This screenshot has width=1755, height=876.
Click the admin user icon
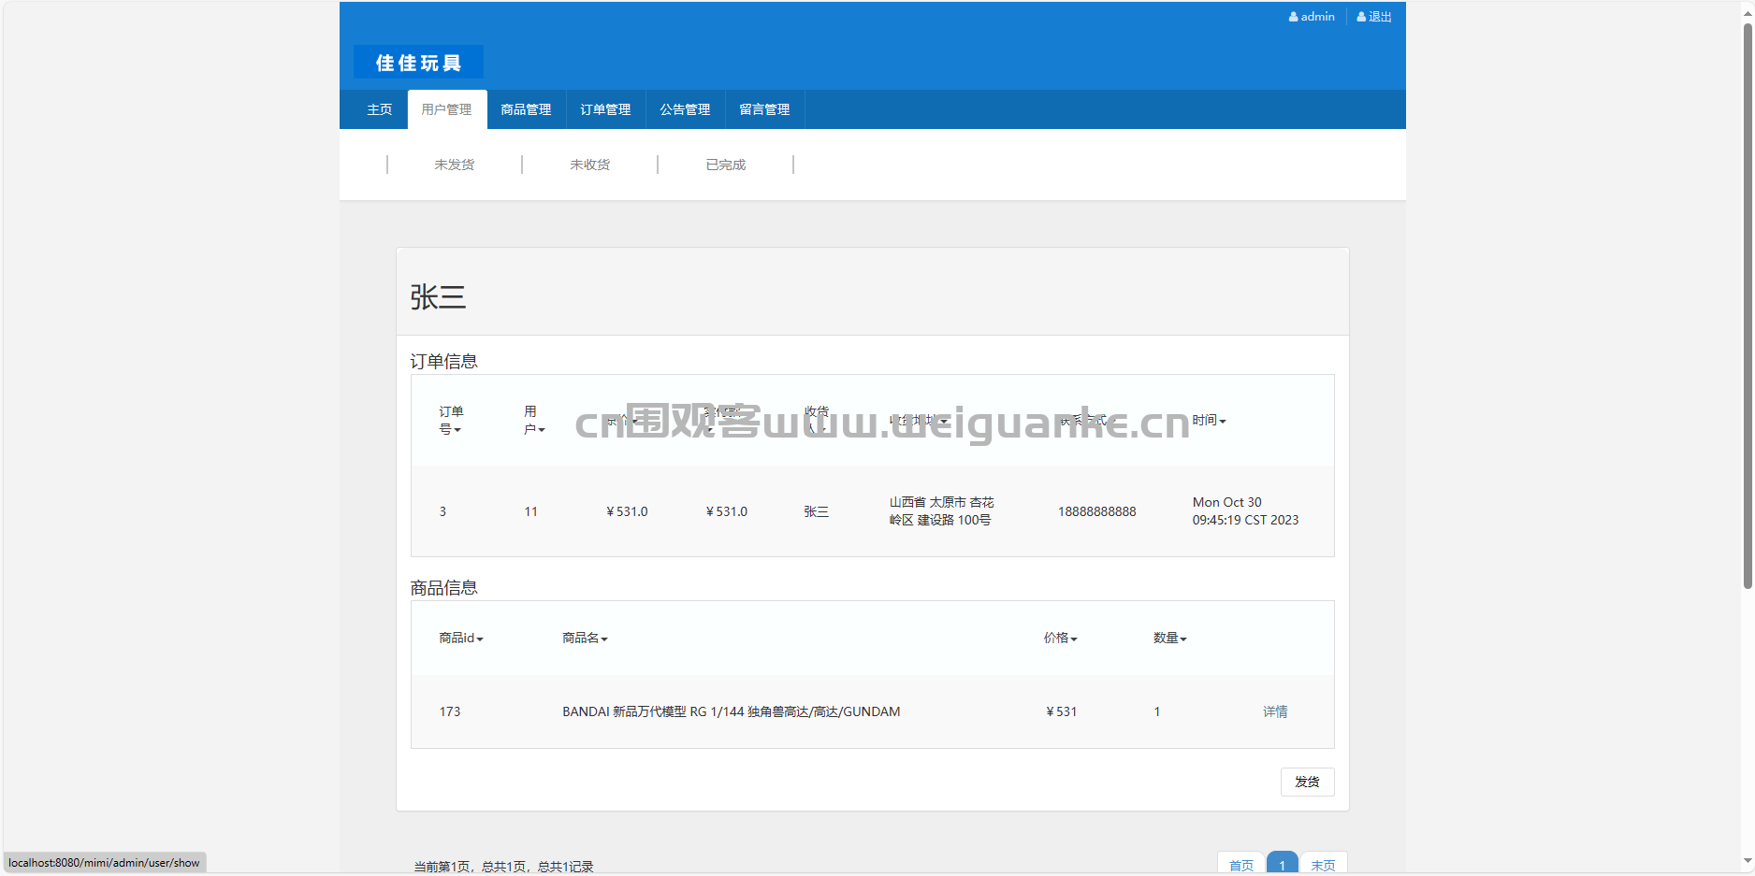click(1293, 17)
